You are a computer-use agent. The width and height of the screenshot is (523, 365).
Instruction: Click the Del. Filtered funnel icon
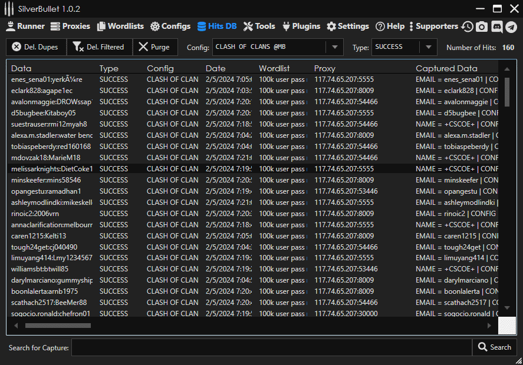78,47
